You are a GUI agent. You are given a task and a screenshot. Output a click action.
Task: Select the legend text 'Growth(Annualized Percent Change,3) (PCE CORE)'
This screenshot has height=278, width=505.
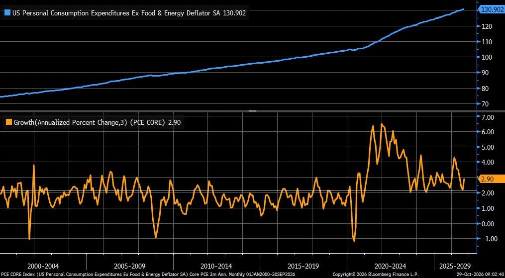coord(90,122)
